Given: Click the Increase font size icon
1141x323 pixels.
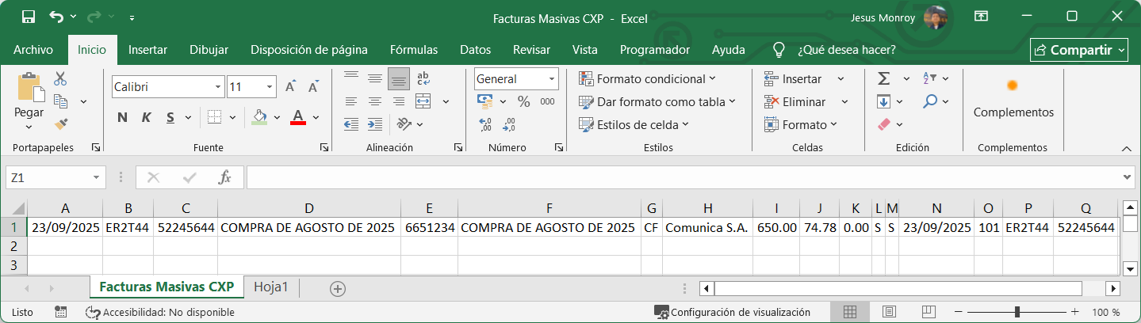Looking at the screenshot, I should (291, 86).
